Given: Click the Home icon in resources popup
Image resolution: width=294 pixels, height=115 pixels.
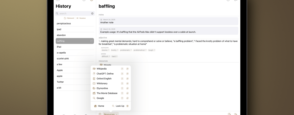Looking at the screenshot, I should click(95, 106).
